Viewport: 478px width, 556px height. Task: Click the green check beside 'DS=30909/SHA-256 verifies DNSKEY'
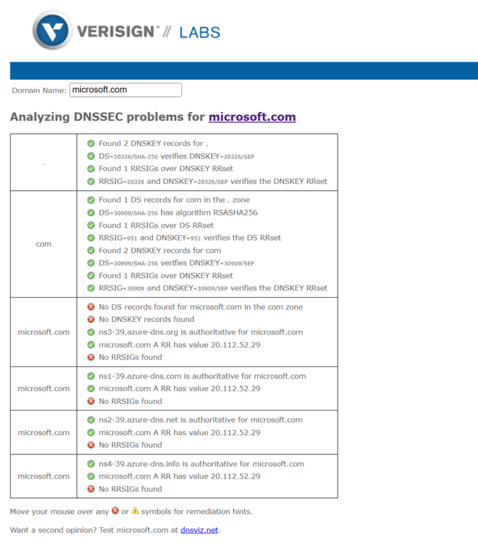(91, 263)
